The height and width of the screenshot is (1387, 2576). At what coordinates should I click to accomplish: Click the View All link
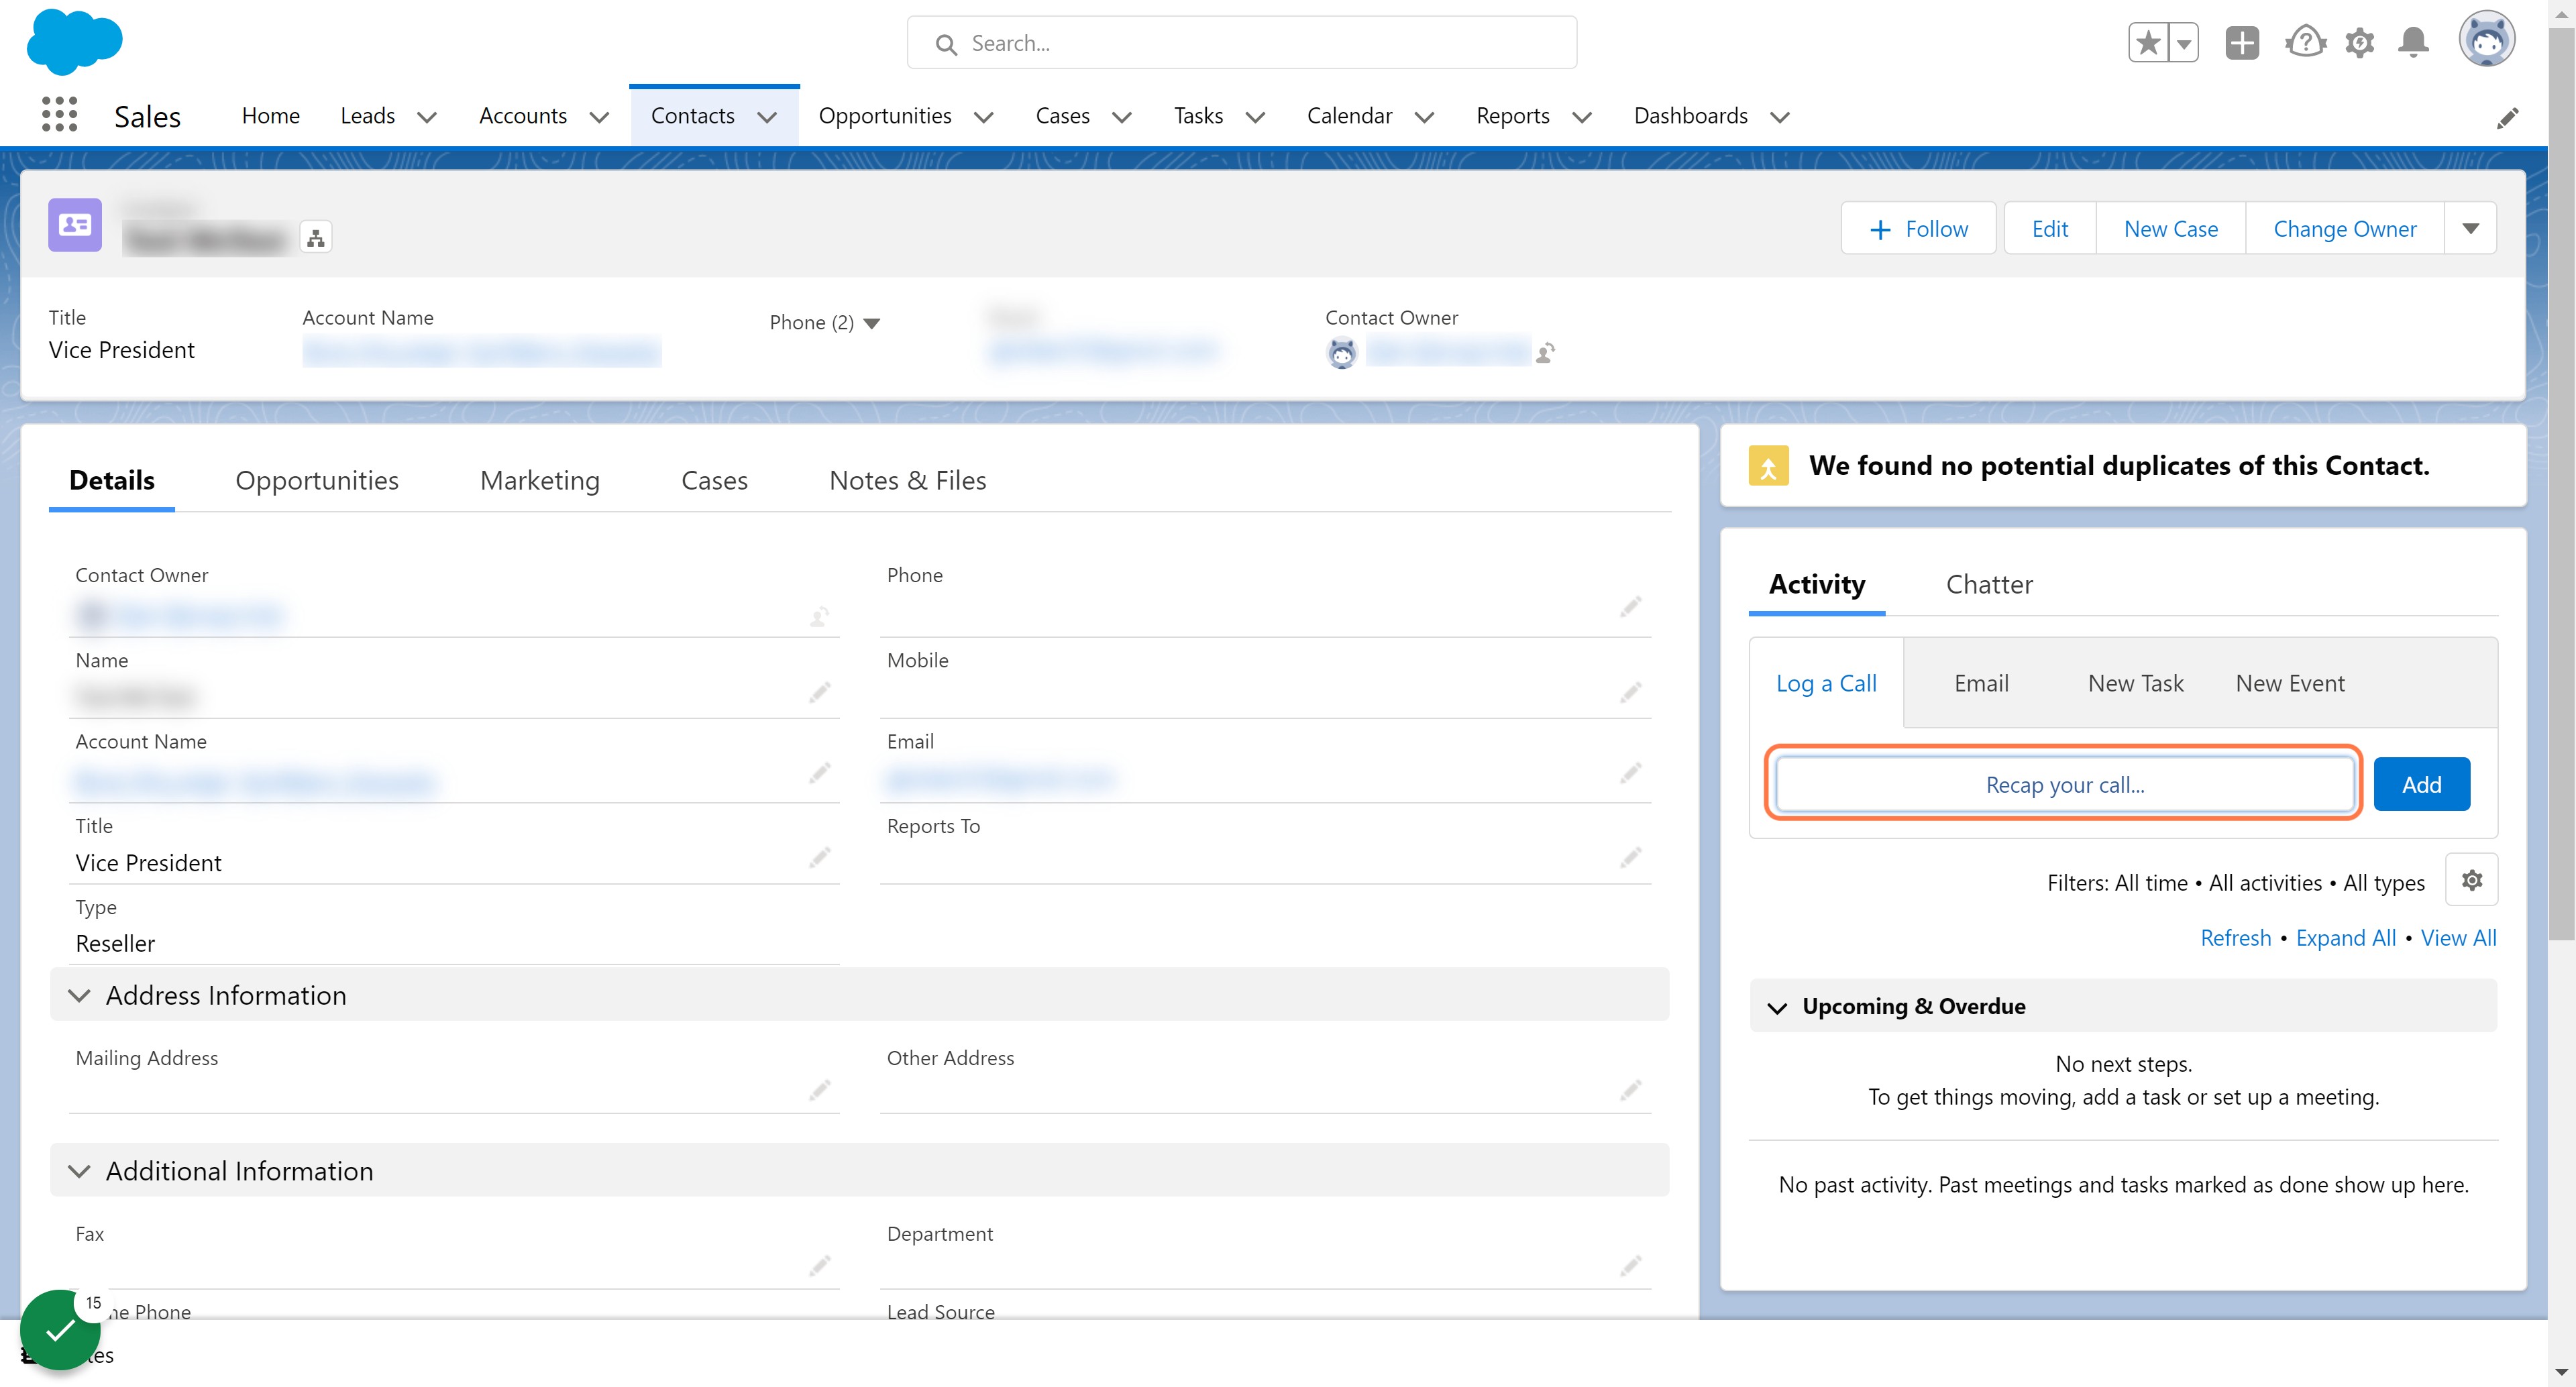pyautogui.click(x=2458, y=938)
